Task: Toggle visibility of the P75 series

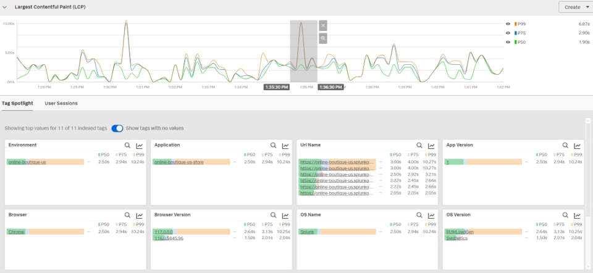Action: 508,33
